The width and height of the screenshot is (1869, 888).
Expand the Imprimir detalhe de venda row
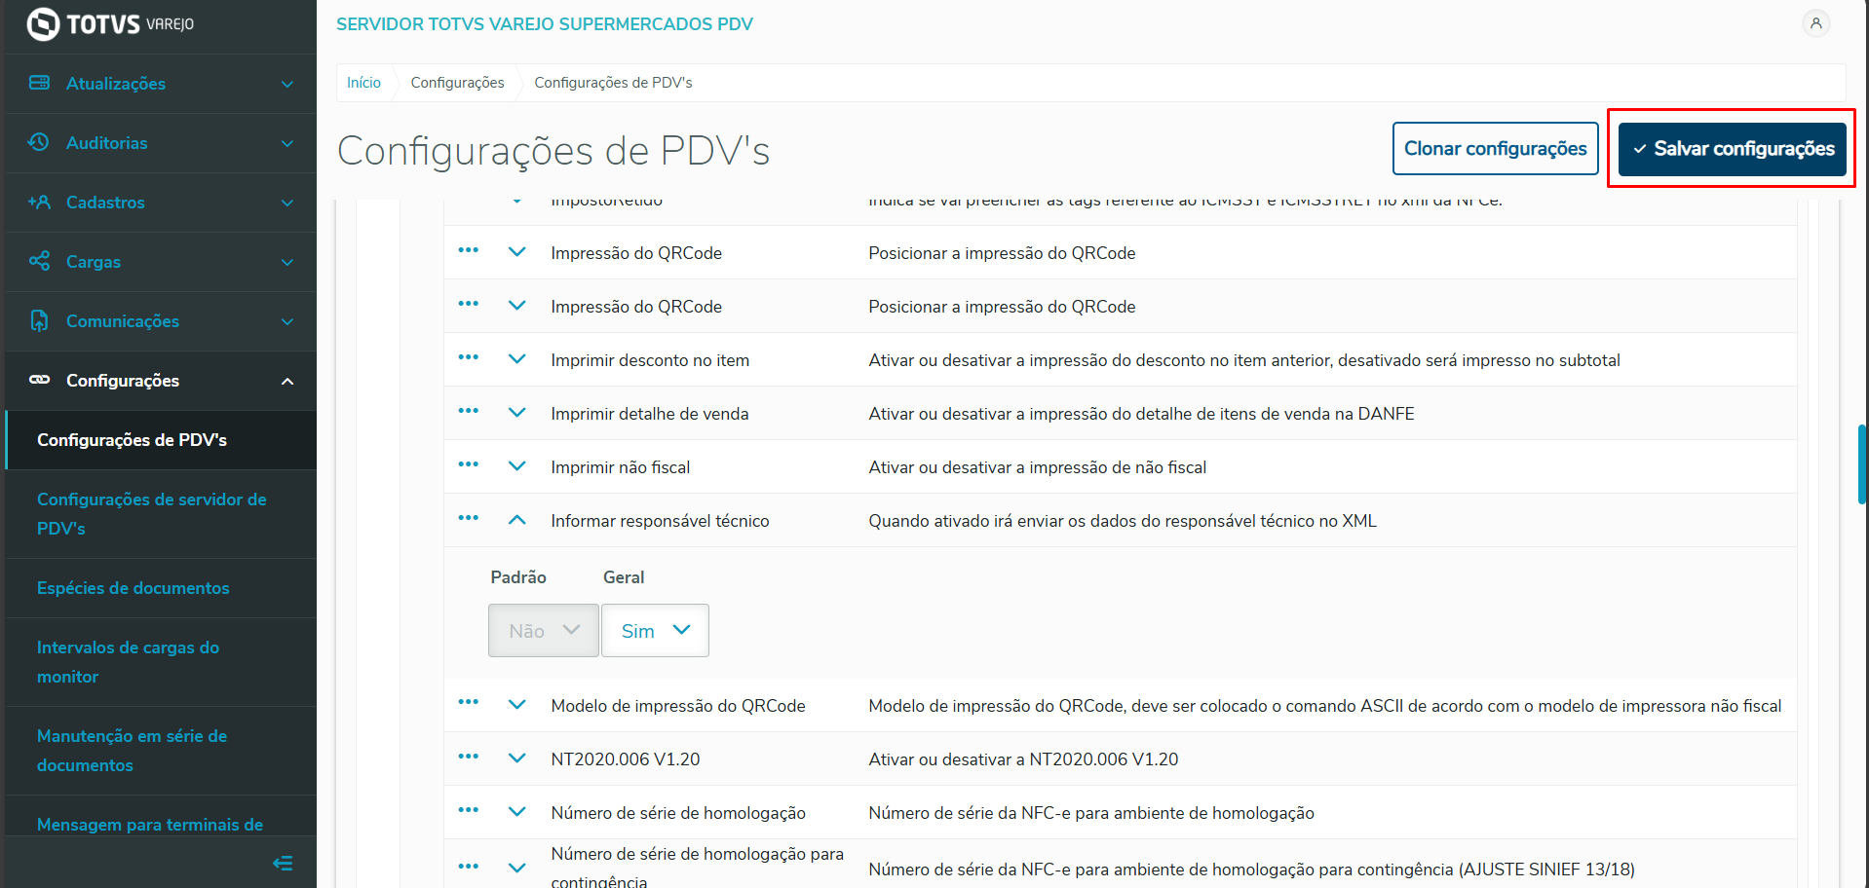pyautogui.click(x=517, y=413)
